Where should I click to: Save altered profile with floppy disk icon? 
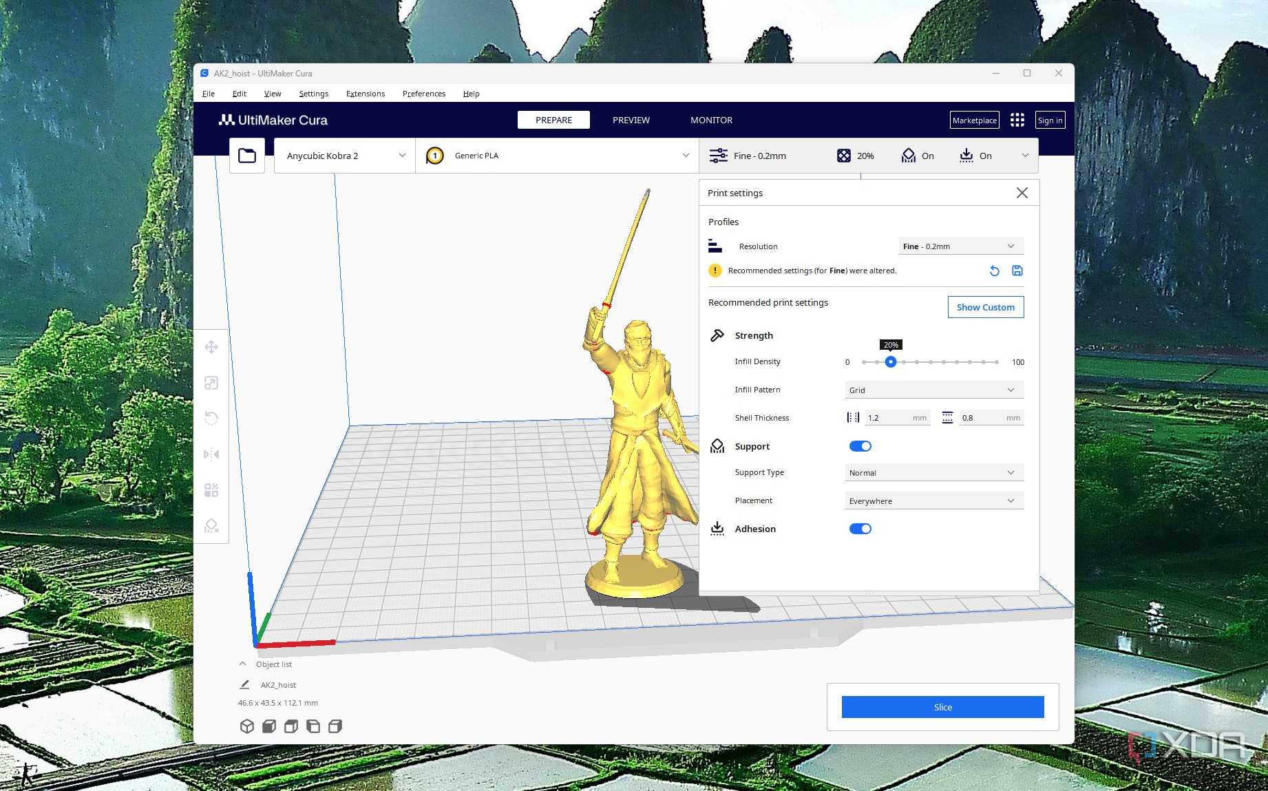point(1017,271)
